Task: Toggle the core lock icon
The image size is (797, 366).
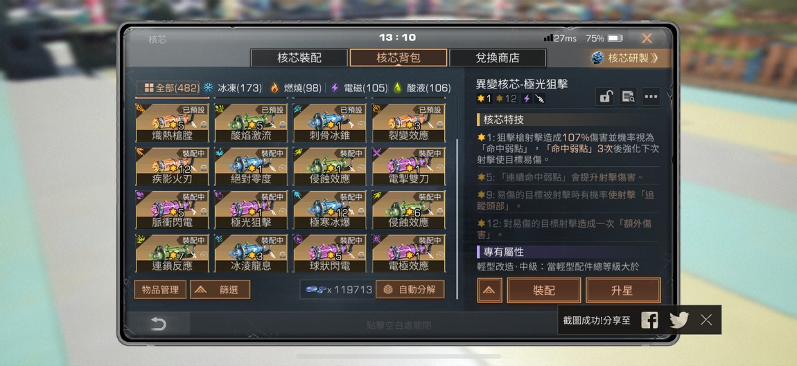Action: (x=604, y=96)
